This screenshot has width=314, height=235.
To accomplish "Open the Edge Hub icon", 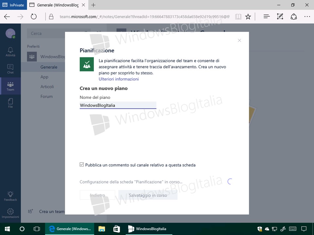I will pyautogui.click(x=267, y=17).
